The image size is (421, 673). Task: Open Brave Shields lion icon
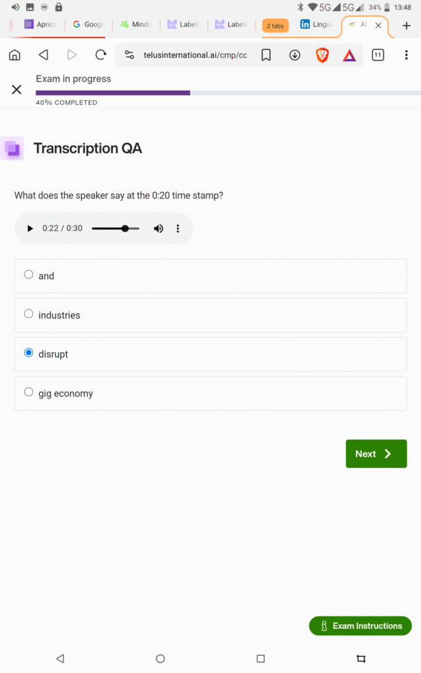pyautogui.click(x=322, y=55)
